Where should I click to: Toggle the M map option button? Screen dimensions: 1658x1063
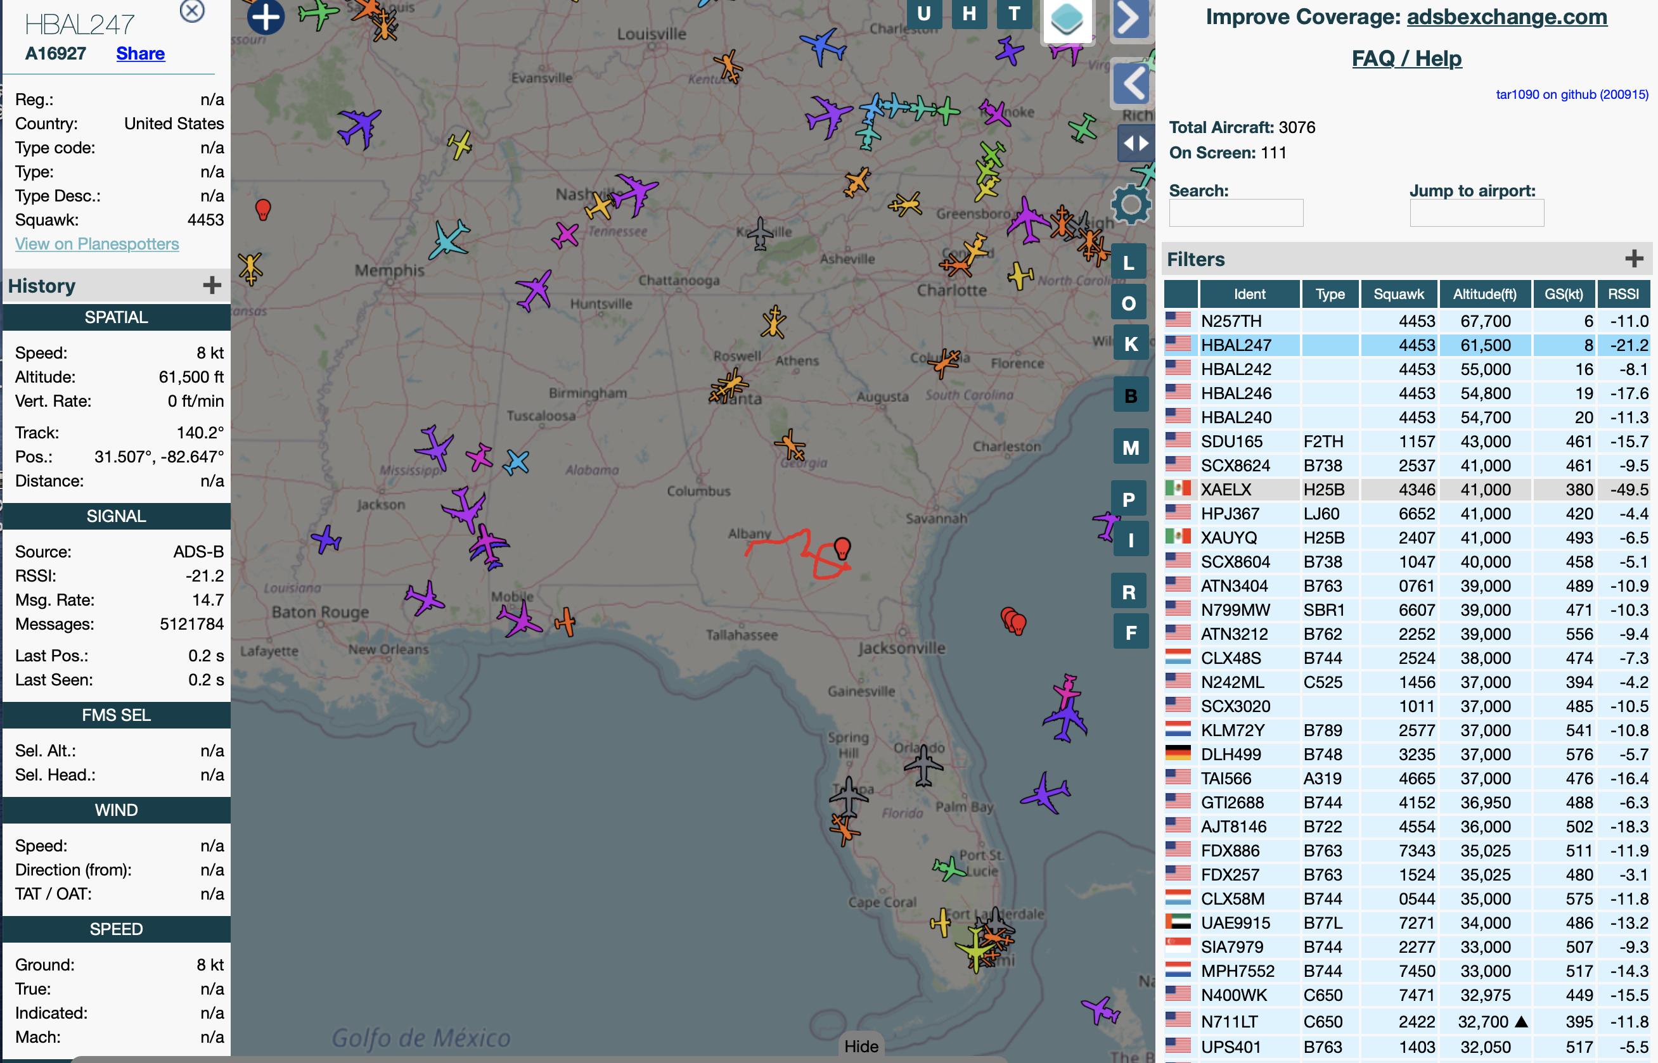[1131, 448]
